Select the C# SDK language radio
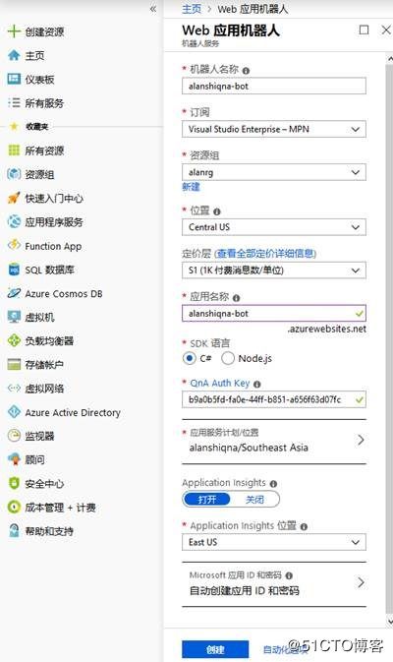This screenshot has height=662, width=393. click(x=190, y=358)
